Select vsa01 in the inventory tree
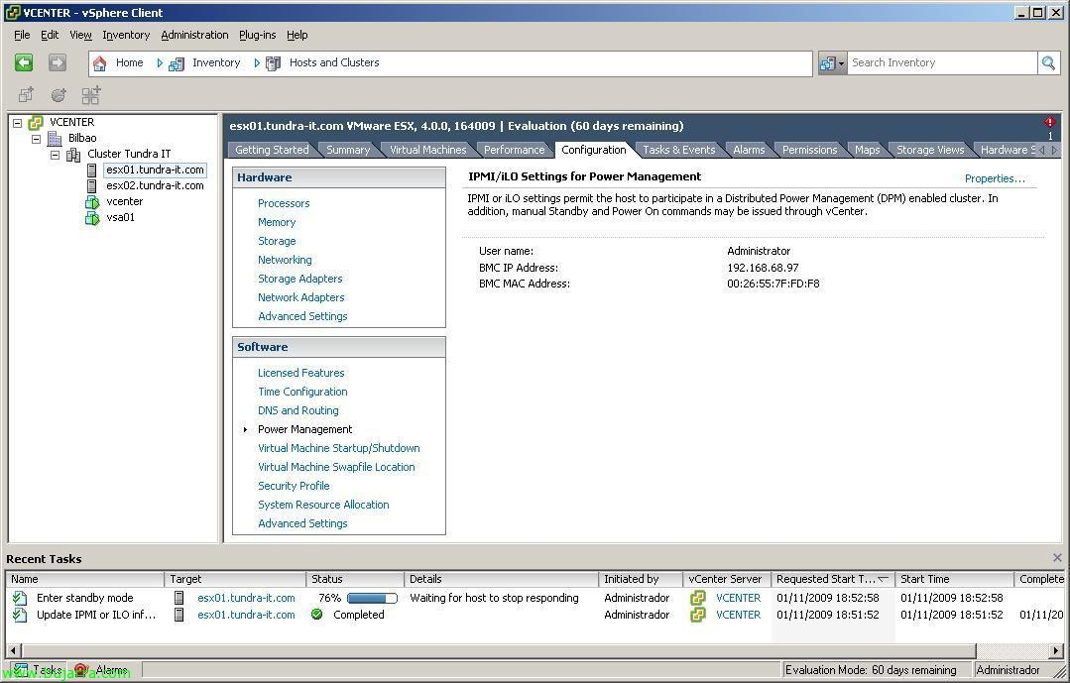Screen dimensions: 1070x683 click(120, 218)
